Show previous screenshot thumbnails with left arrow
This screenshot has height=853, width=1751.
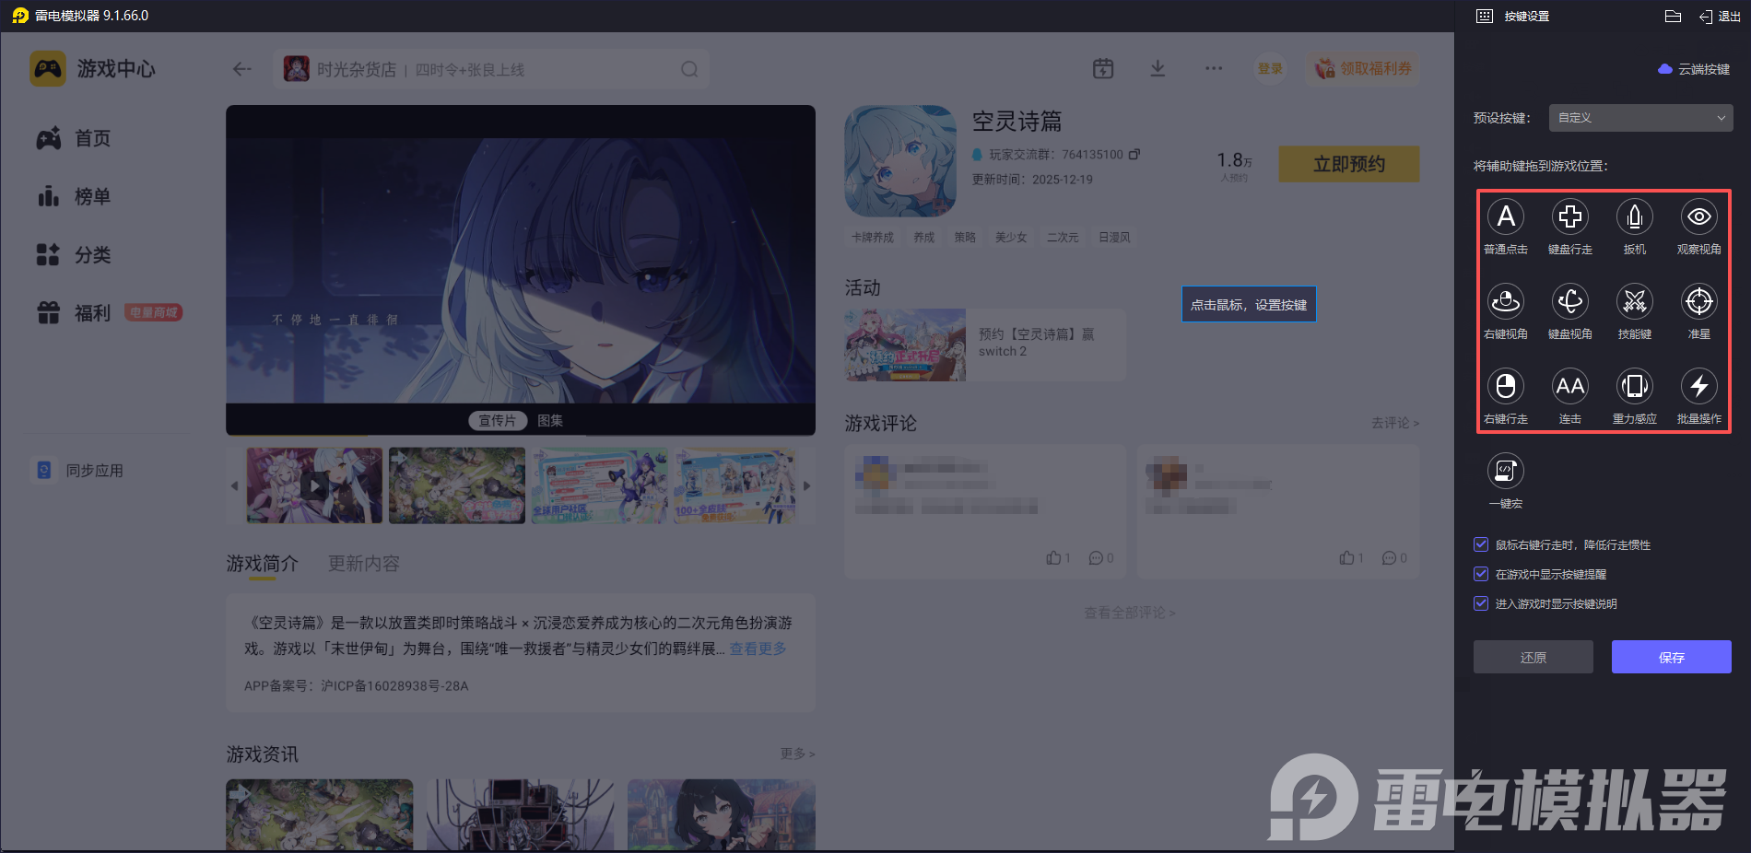click(x=234, y=485)
